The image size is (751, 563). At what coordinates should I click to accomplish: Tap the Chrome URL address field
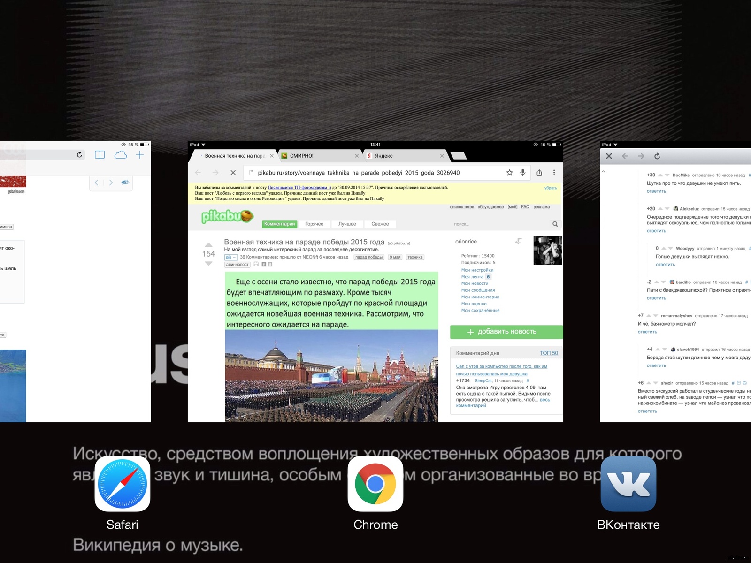point(375,173)
